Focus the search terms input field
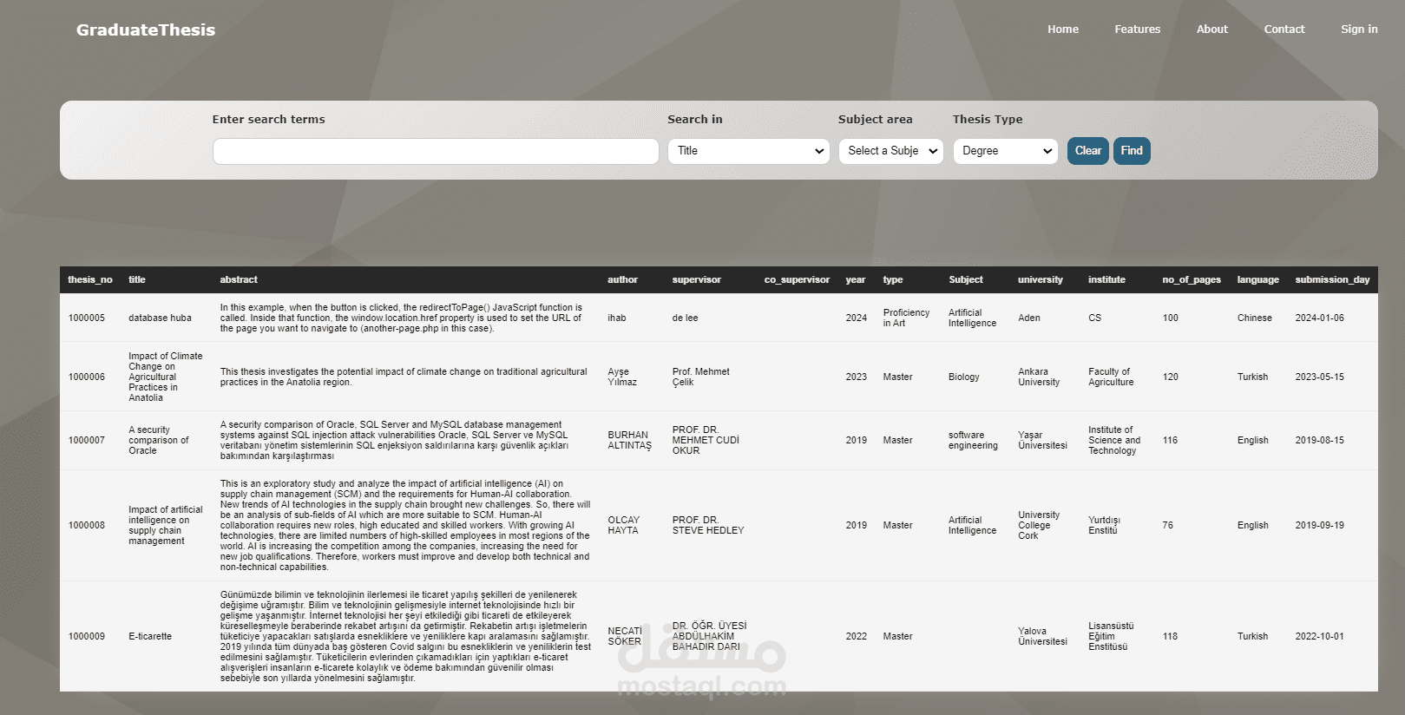 coord(436,151)
